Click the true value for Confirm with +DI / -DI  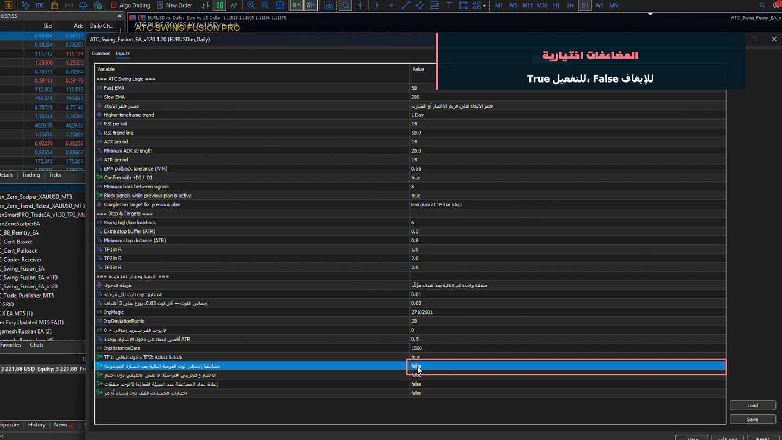[415, 178]
